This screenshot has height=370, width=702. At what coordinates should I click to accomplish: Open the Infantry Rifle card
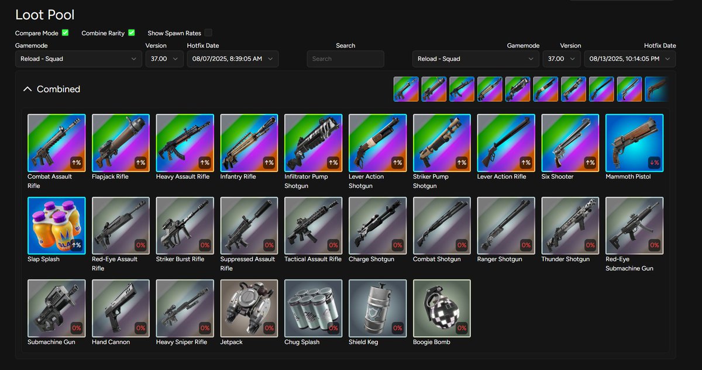pyautogui.click(x=249, y=143)
